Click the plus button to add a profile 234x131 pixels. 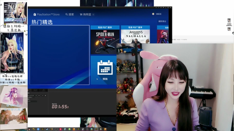[39, 95]
